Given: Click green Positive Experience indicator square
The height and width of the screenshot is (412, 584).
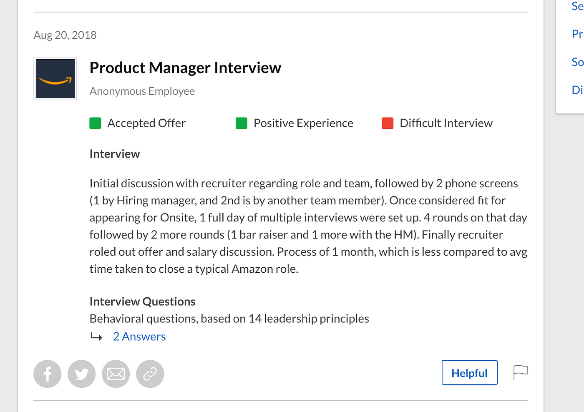Looking at the screenshot, I should (242, 123).
